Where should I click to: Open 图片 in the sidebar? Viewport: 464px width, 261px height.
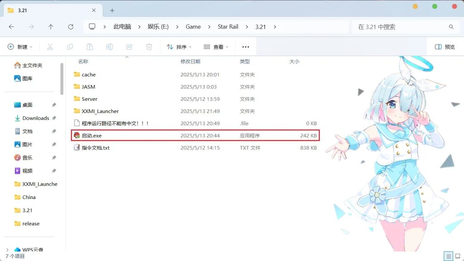(x=24, y=144)
